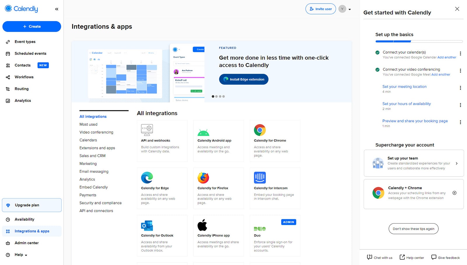Click the Event types link icon
467x265 pixels.
pos(8,42)
